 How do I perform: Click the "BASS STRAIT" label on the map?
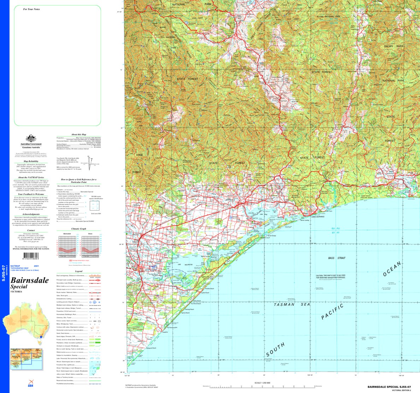click(x=337, y=258)
